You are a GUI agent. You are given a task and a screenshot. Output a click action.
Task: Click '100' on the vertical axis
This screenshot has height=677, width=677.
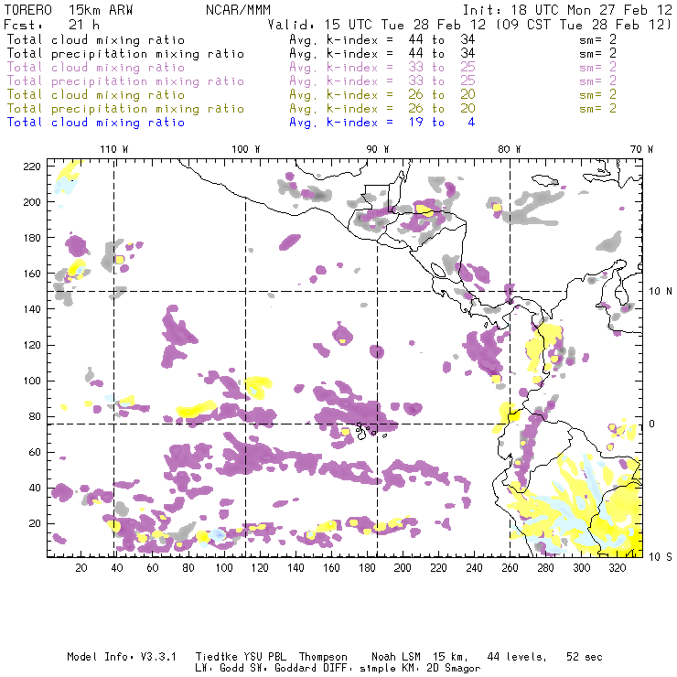(32, 381)
